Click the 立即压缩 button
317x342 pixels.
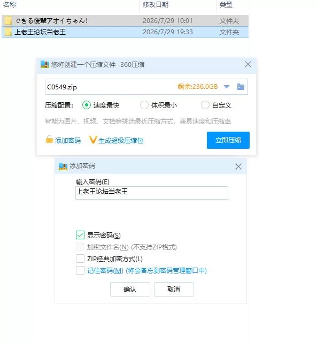click(228, 140)
